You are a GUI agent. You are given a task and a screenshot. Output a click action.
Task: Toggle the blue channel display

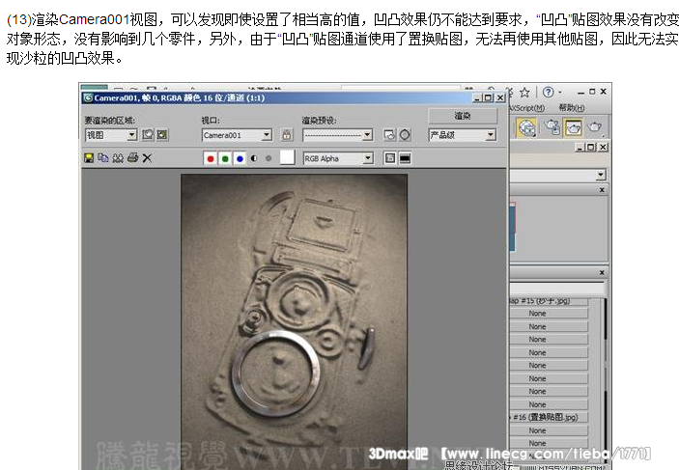click(239, 158)
